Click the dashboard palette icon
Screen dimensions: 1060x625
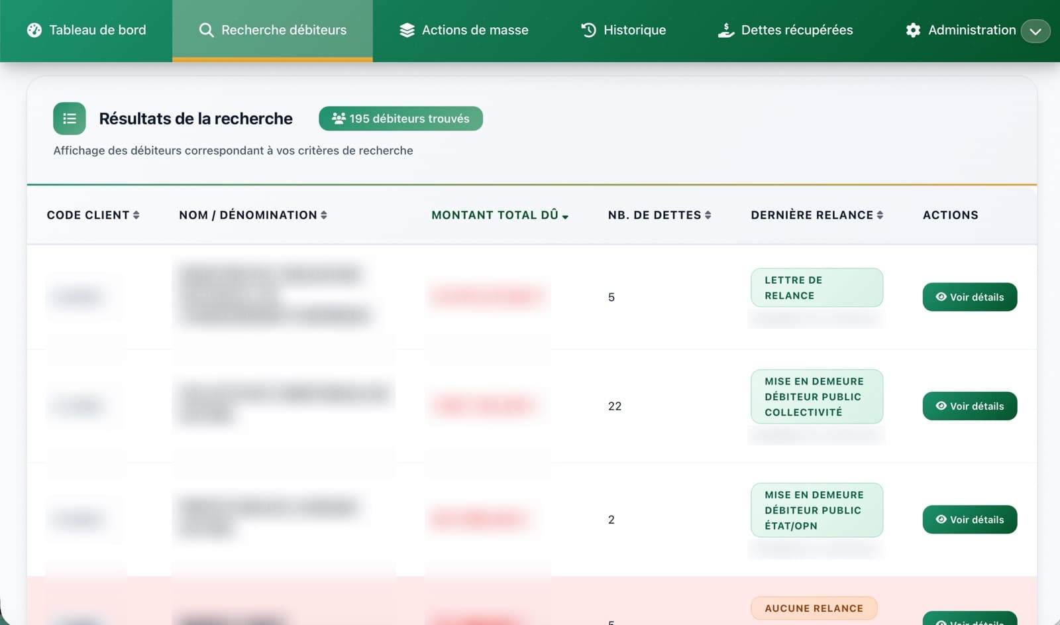34,30
